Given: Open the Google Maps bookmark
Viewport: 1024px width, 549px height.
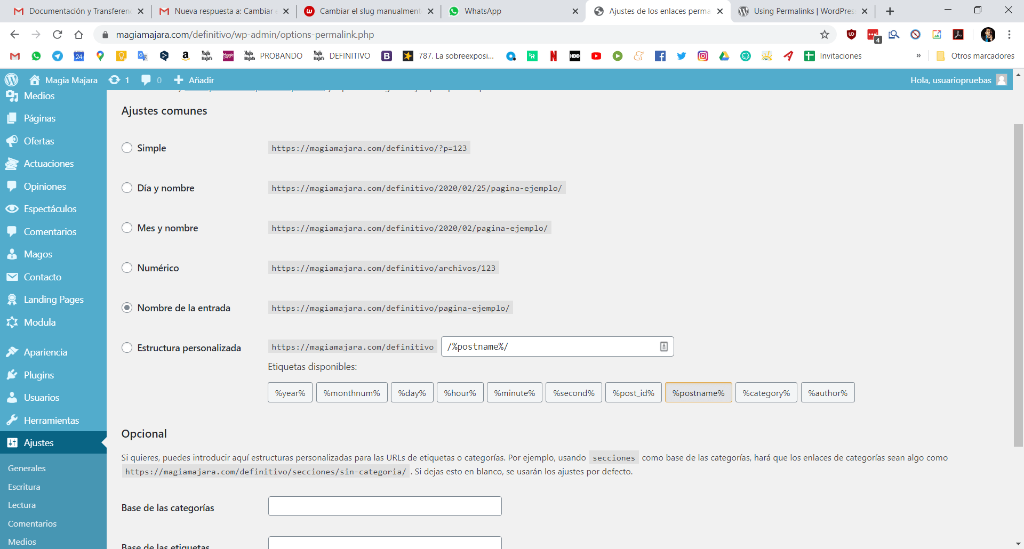Looking at the screenshot, I should (100, 56).
